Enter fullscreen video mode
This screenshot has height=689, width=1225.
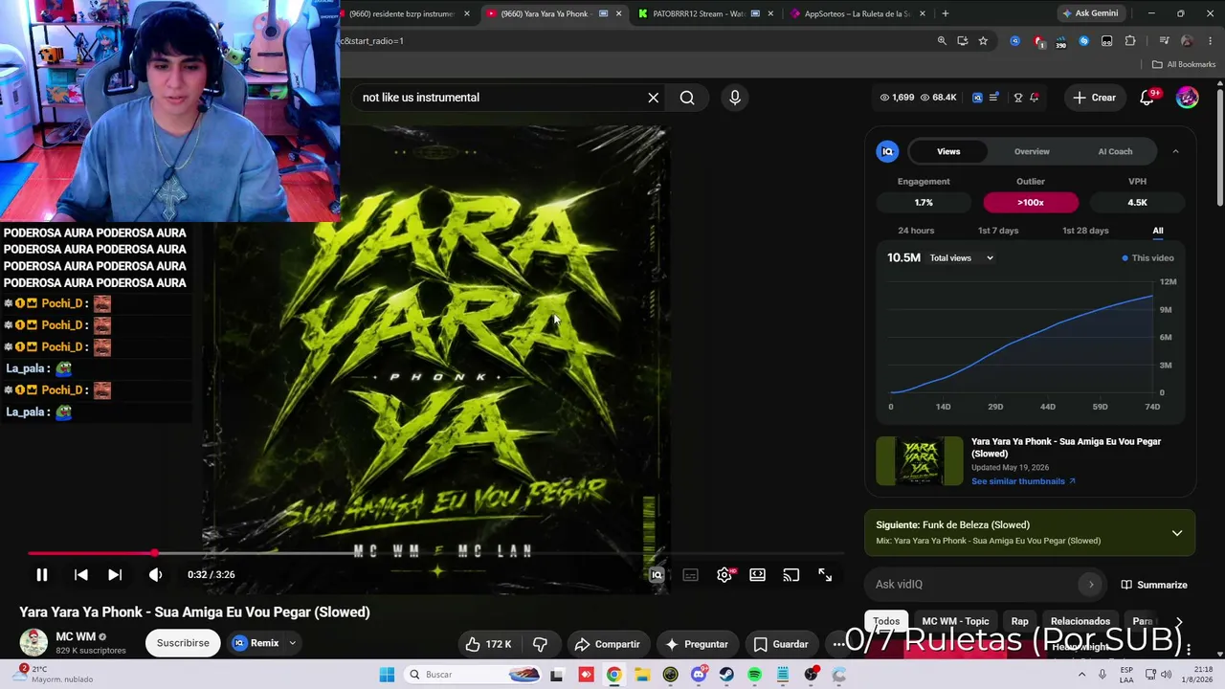(825, 575)
